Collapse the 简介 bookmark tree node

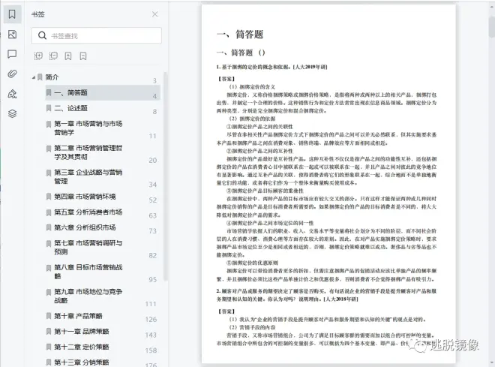click(33, 77)
